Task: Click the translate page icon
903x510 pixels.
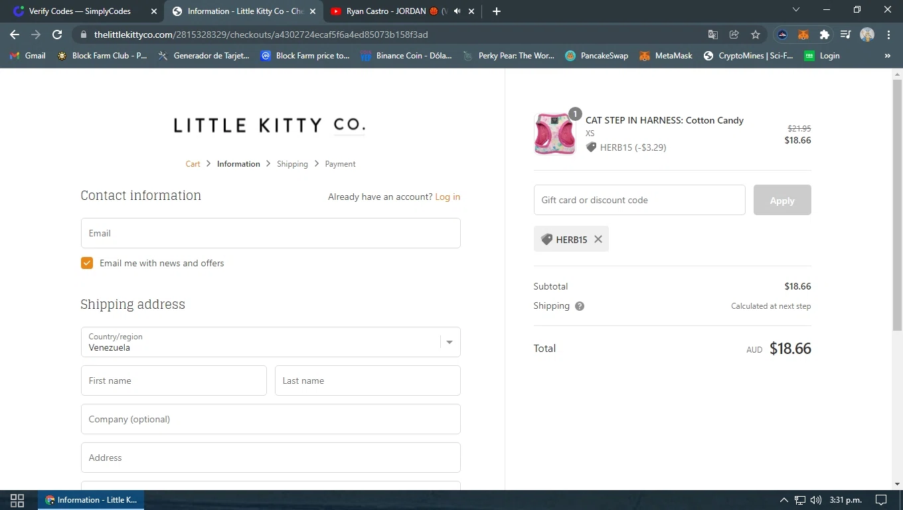Action: (713, 35)
